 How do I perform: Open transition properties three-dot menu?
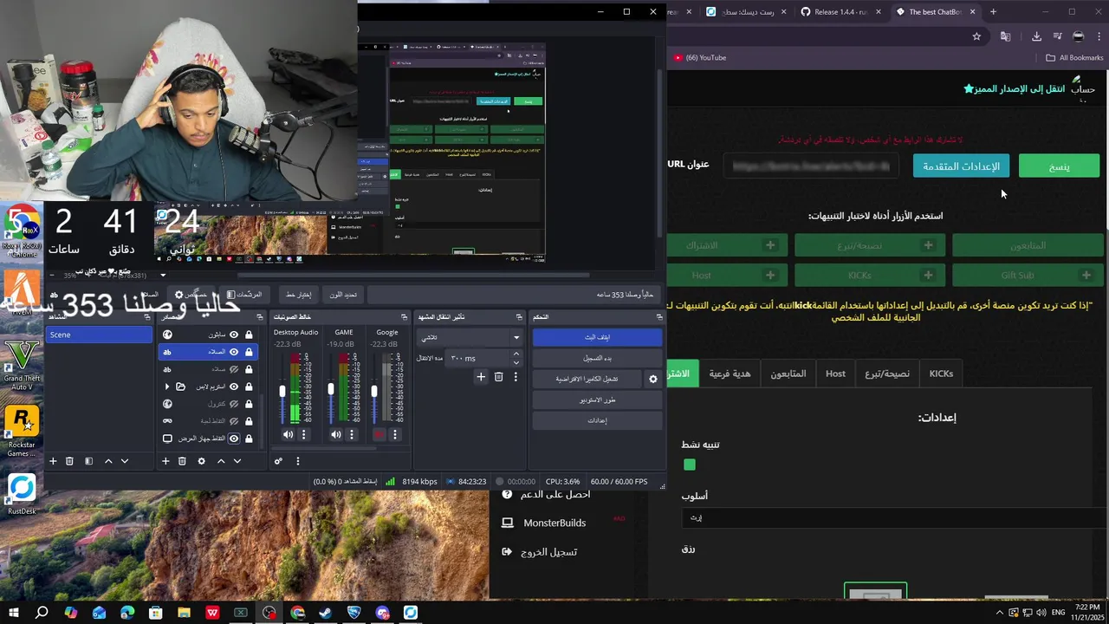pyautogui.click(x=516, y=377)
